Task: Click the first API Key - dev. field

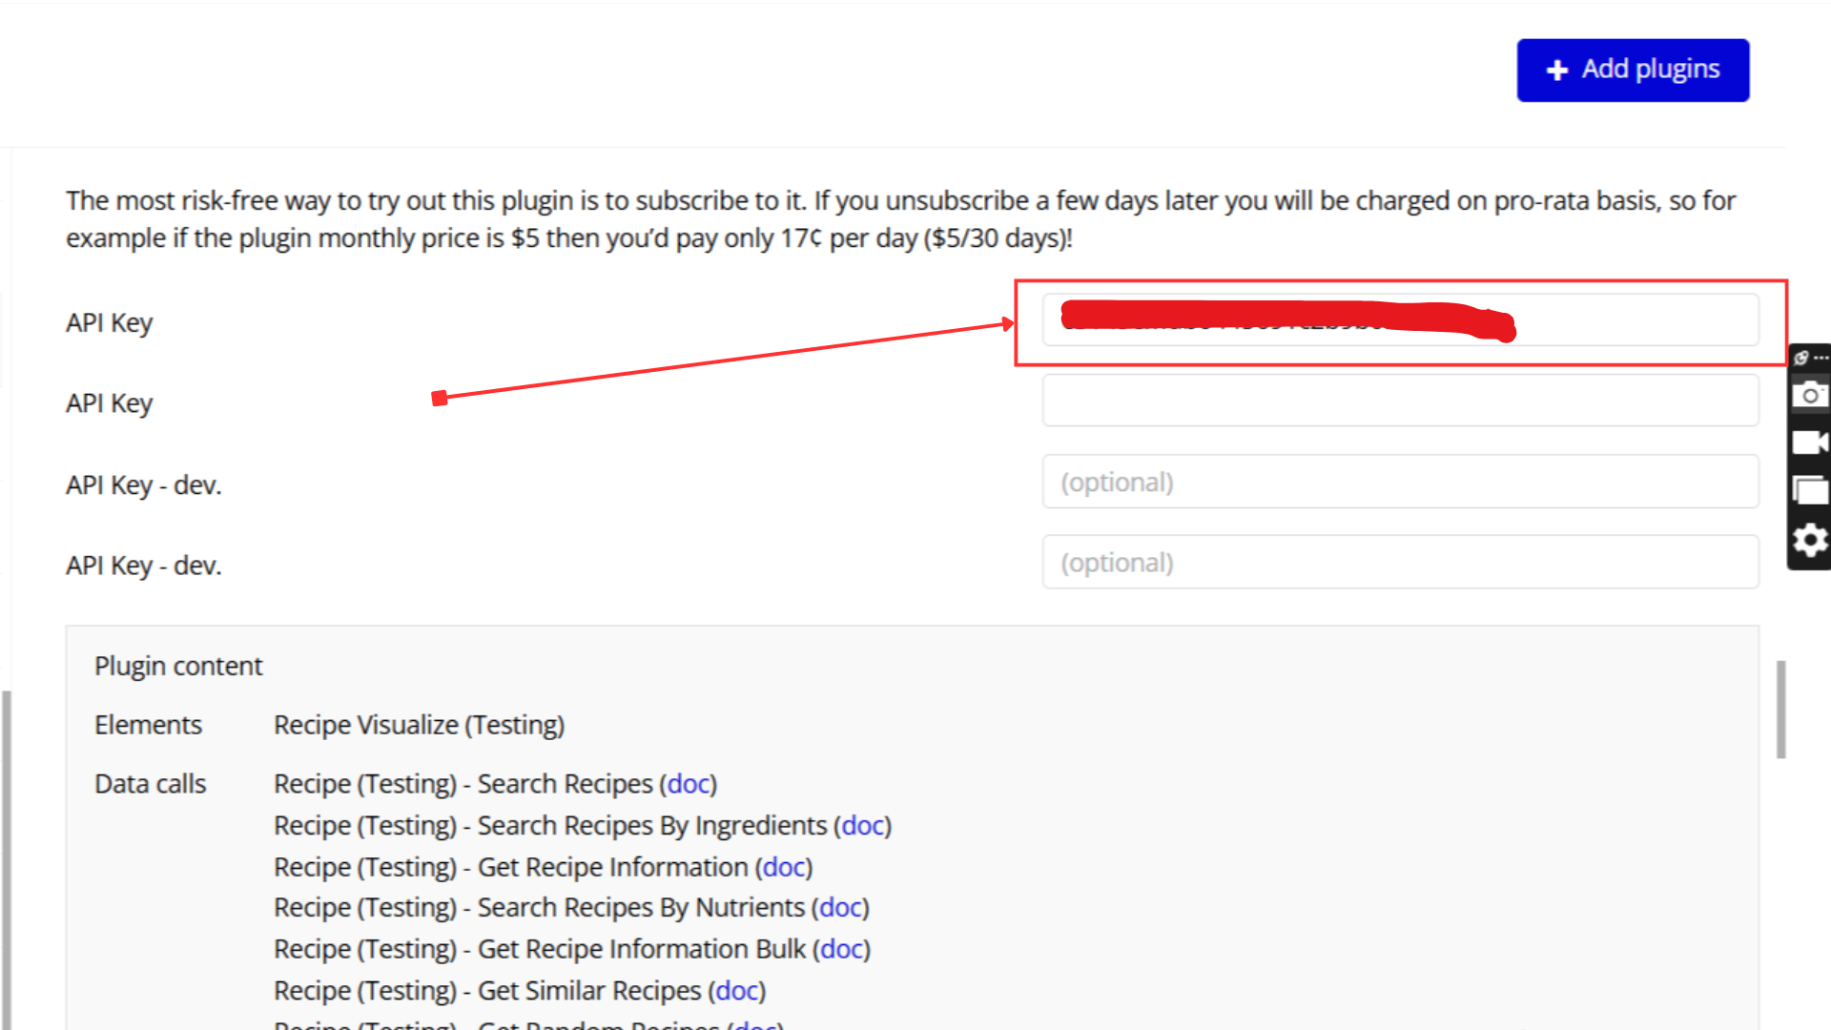Action: point(1399,483)
